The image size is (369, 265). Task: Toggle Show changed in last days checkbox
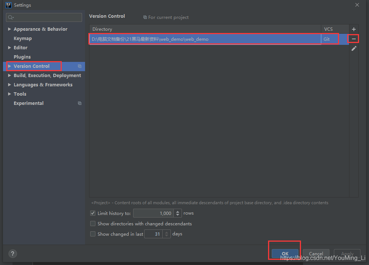coord(93,234)
